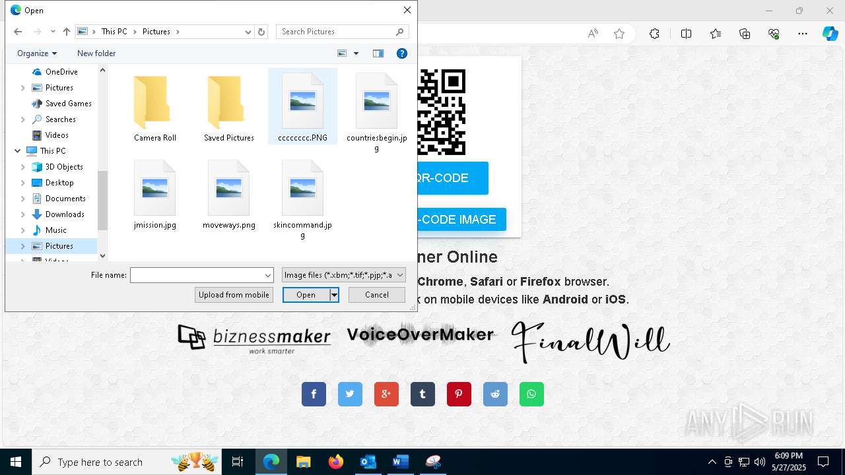The width and height of the screenshot is (845, 475).
Task: Collapse the This PC tree node
Action: (x=17, y=151)
